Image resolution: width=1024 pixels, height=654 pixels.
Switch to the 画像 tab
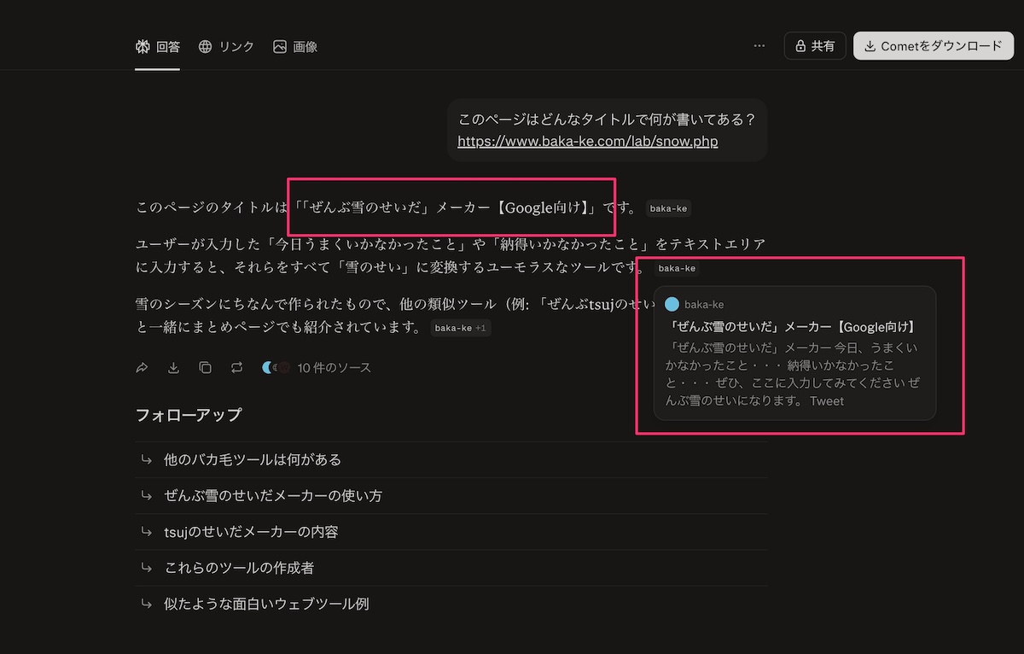(x=295, y=47)
